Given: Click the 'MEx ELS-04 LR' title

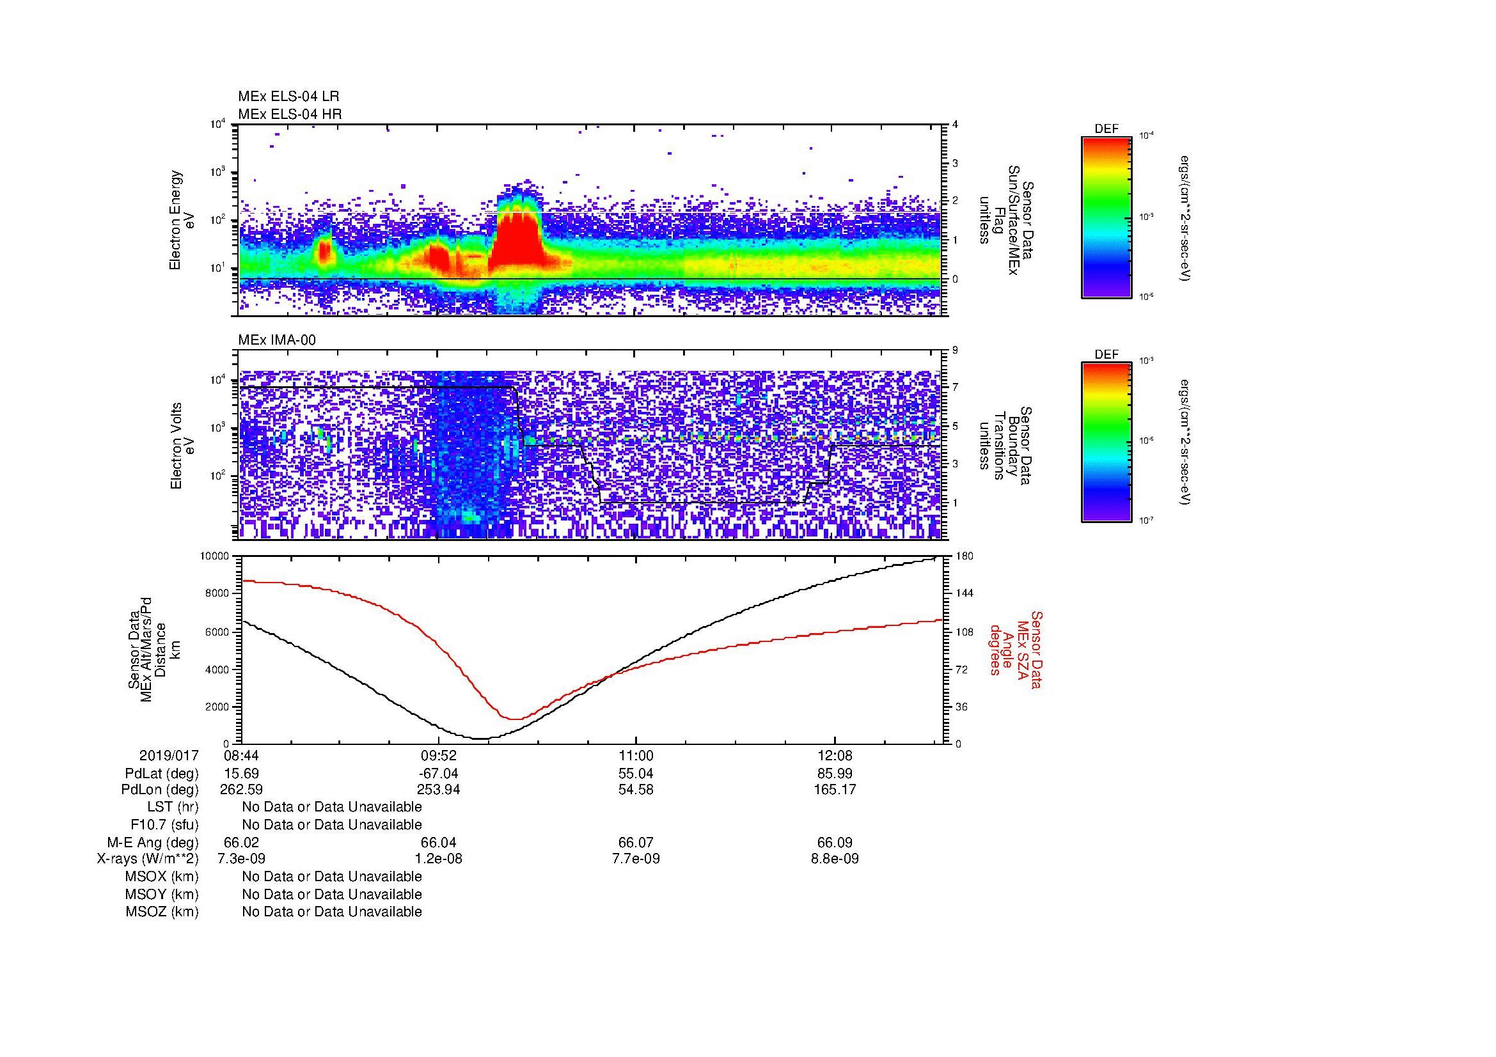Looking at the screenshot, I should click(x=288, y=97).
